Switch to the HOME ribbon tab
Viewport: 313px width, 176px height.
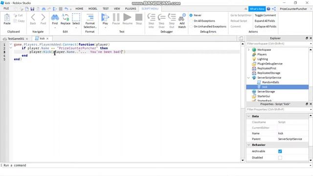click(x=79, y=9)
